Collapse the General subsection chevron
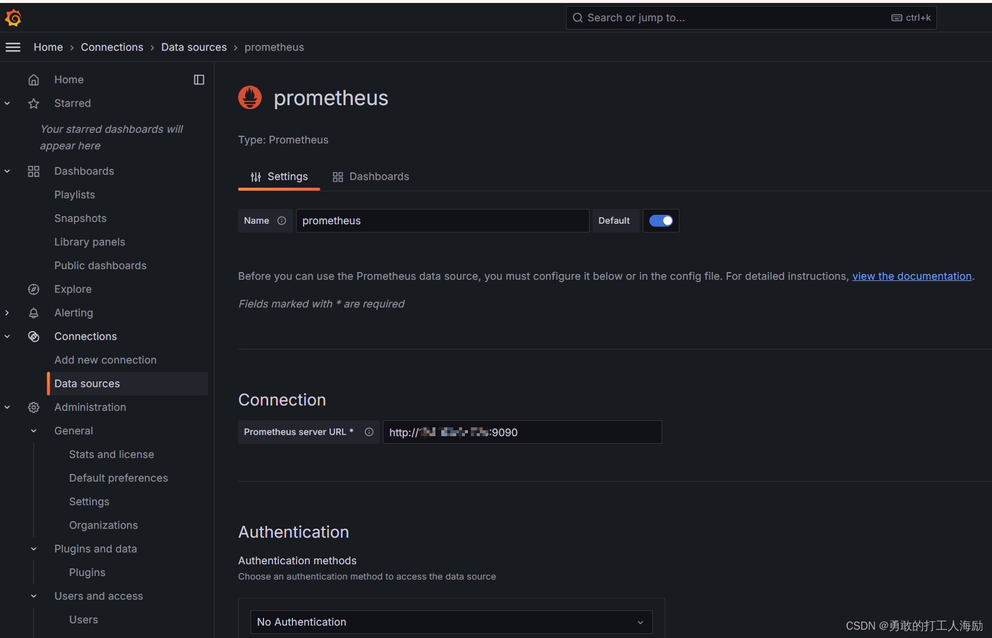The image size is (992, 638). point(34,431)
